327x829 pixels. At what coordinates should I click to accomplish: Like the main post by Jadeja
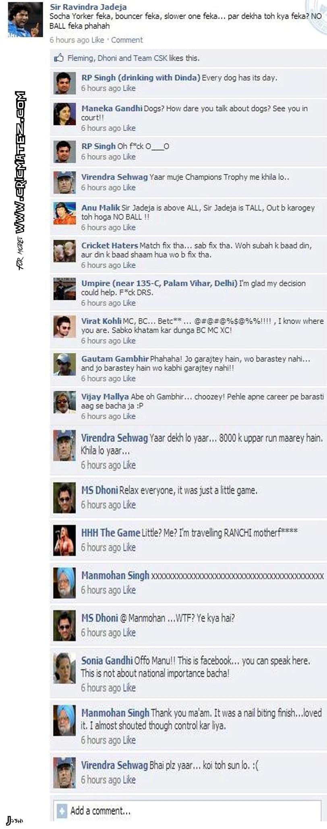(97, 40)
